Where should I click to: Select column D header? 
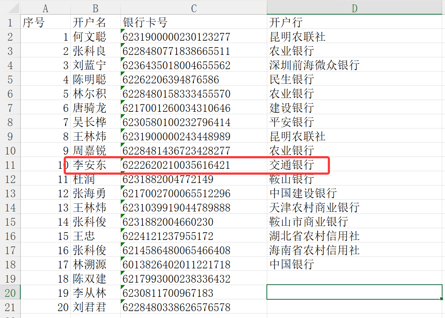coord(354,8)
